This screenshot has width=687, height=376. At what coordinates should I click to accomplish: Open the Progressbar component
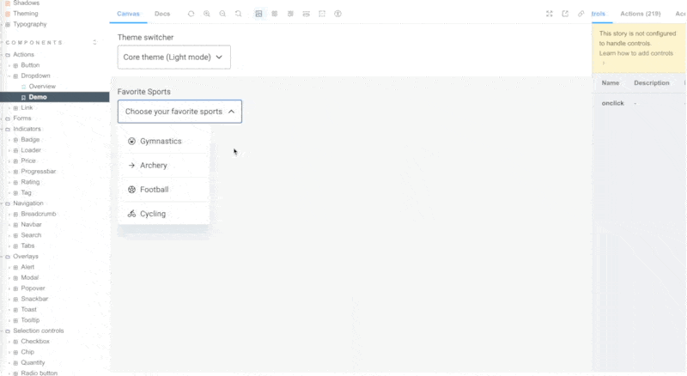39,172
